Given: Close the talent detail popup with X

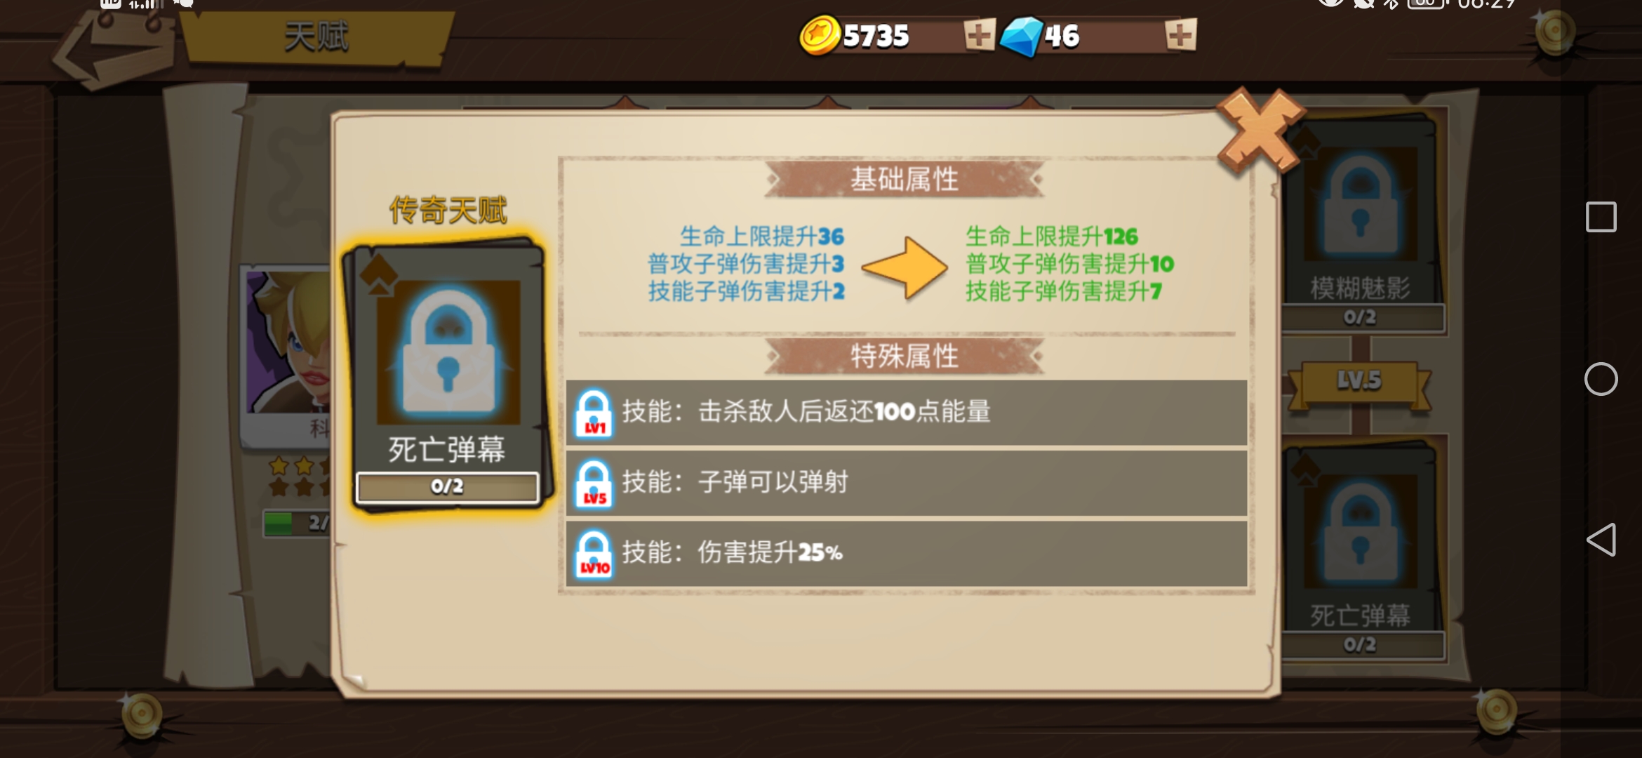Looking at the screenshot, I should (x=1261, y=131).
